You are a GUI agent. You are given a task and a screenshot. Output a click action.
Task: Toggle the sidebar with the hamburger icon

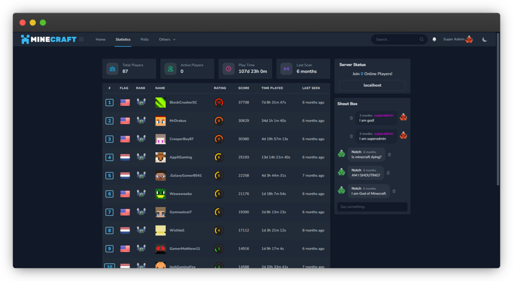point(81,39)
